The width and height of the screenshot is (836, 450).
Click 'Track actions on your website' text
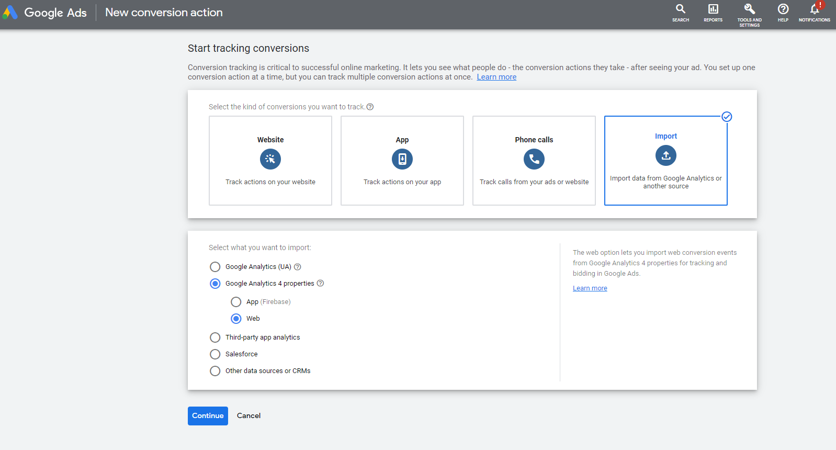(x=270, y=182)
